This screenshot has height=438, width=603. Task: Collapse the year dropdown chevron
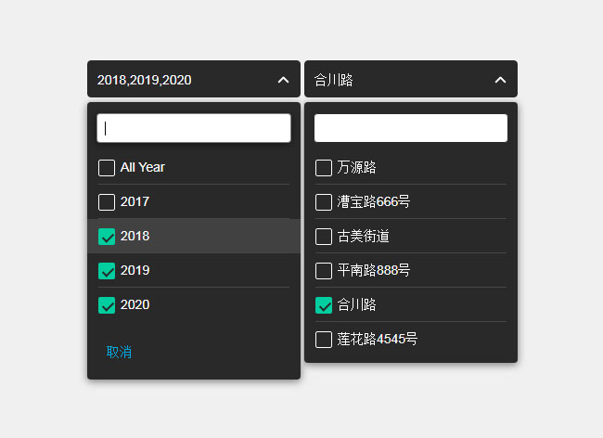pos(284,80)
